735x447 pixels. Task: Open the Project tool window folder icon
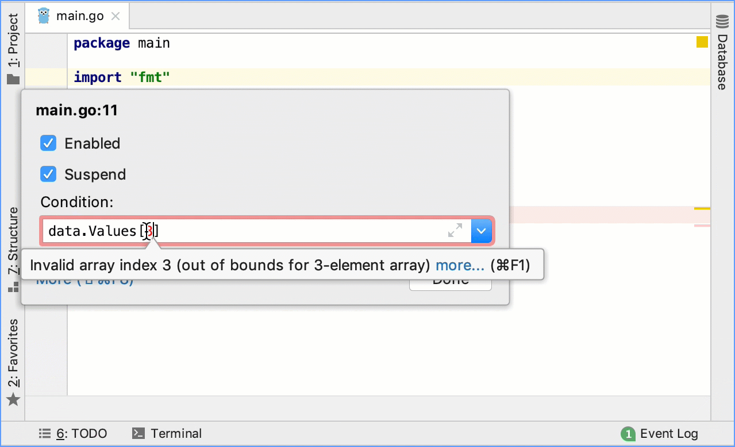click(13, 79)
